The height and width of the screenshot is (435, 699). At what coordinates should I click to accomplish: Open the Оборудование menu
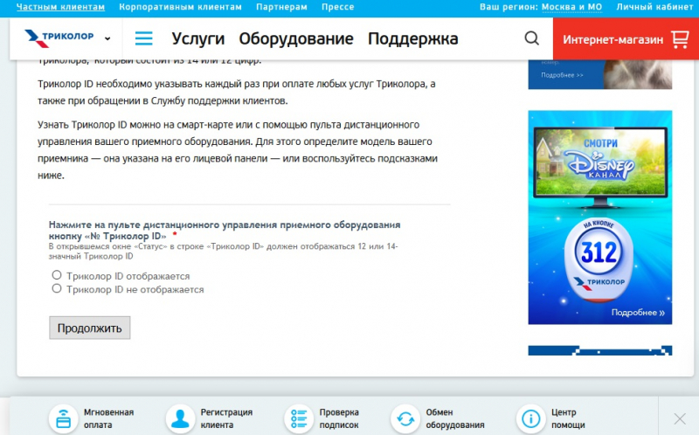(296, 39)
